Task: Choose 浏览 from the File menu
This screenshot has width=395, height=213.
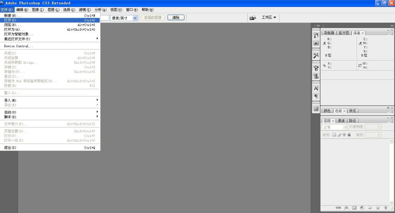Action: (50, 25)
